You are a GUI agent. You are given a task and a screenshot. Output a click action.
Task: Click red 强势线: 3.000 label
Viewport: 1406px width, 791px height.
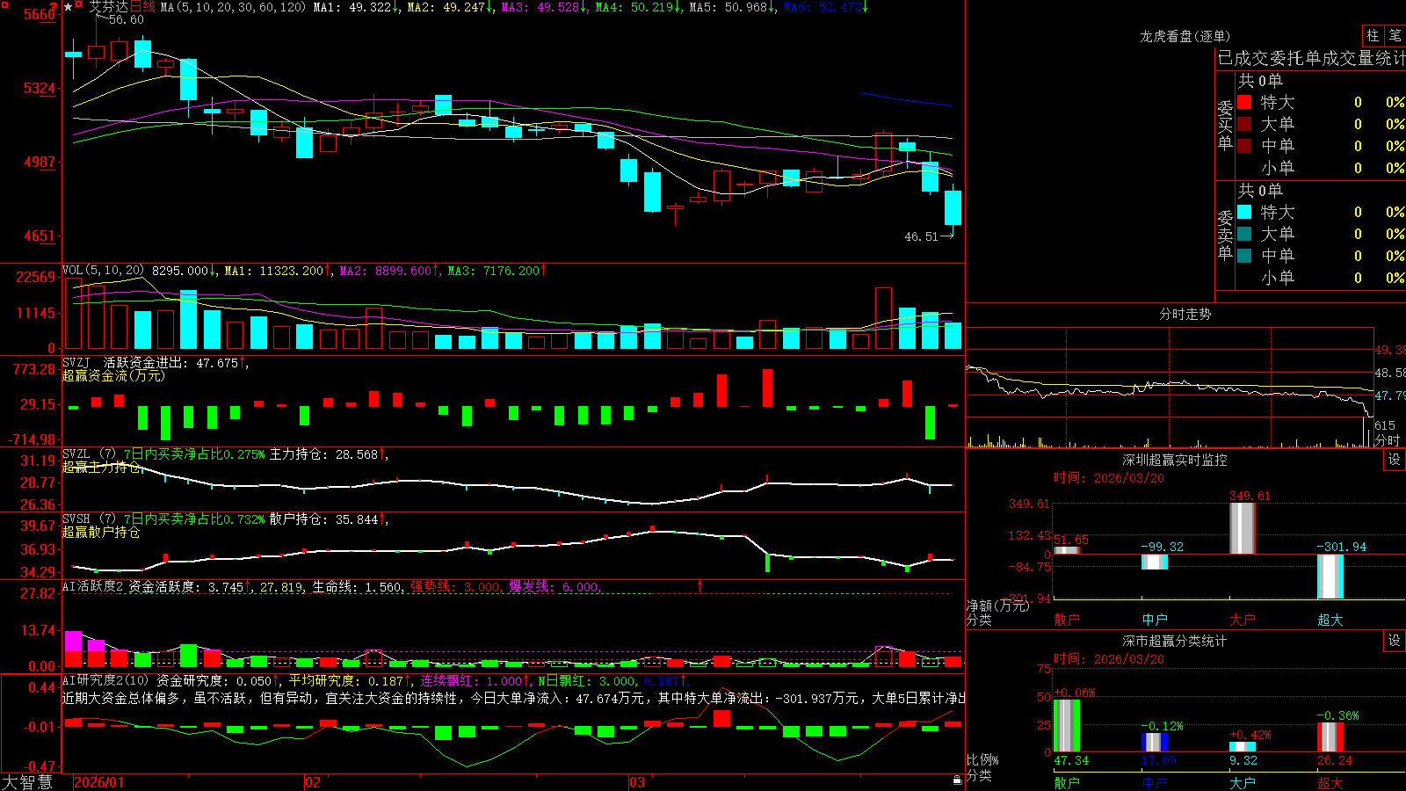[455, 586]
